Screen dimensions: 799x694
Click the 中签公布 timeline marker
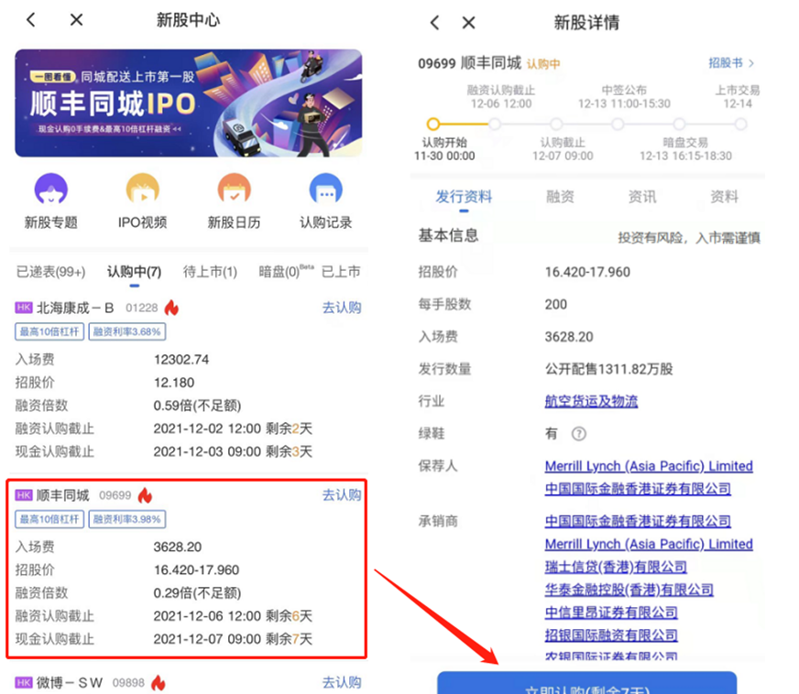point(618,124)
